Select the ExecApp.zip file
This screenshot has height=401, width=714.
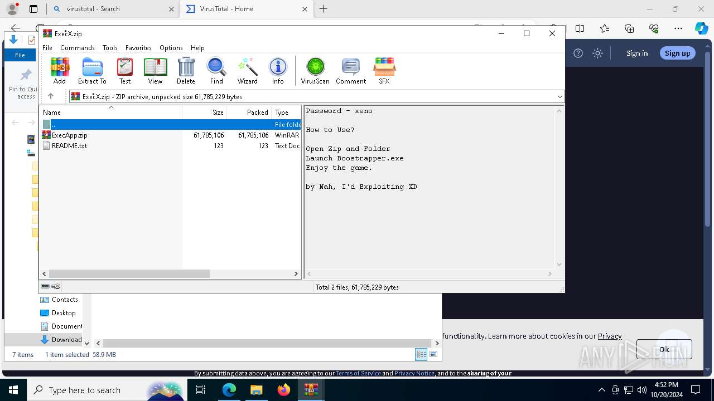pos(69,135)
